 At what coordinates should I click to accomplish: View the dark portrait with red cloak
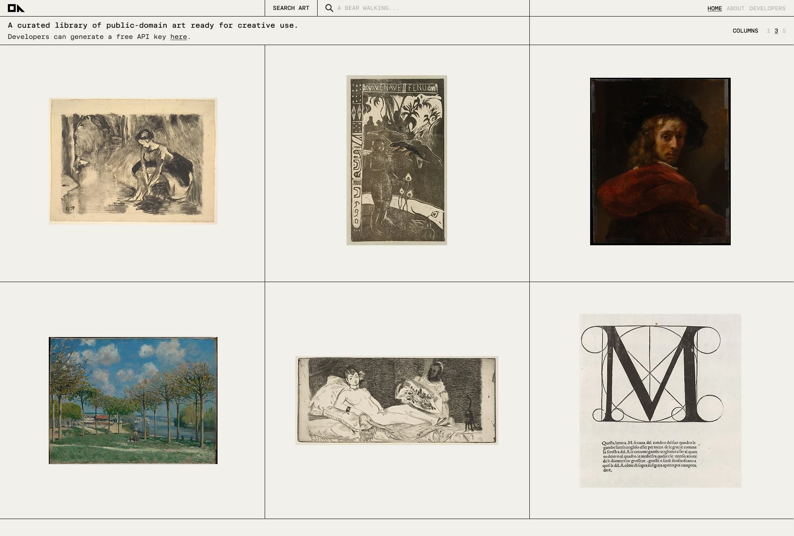pos(660,159)
